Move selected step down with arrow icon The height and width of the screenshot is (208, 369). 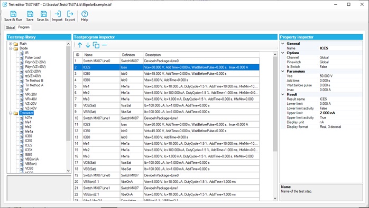point(88,45)
